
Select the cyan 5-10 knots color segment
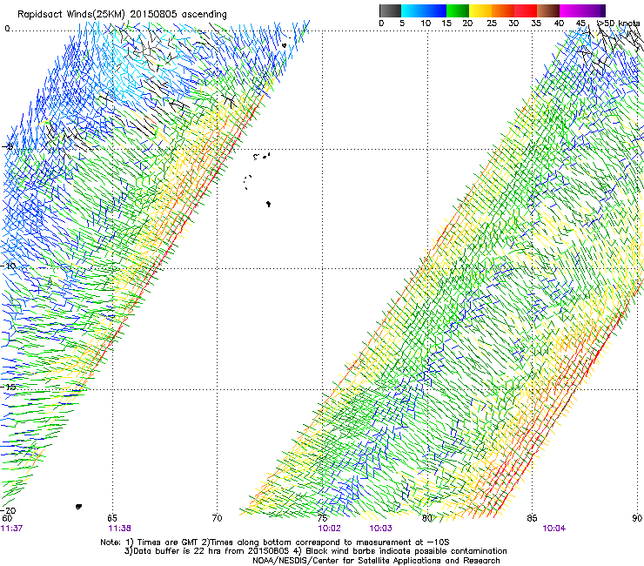click(413, 10)
